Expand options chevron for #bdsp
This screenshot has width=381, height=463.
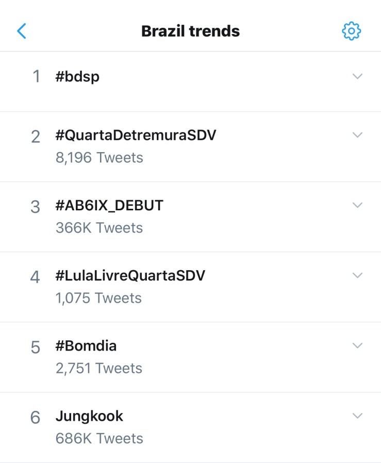pos(357,76)
